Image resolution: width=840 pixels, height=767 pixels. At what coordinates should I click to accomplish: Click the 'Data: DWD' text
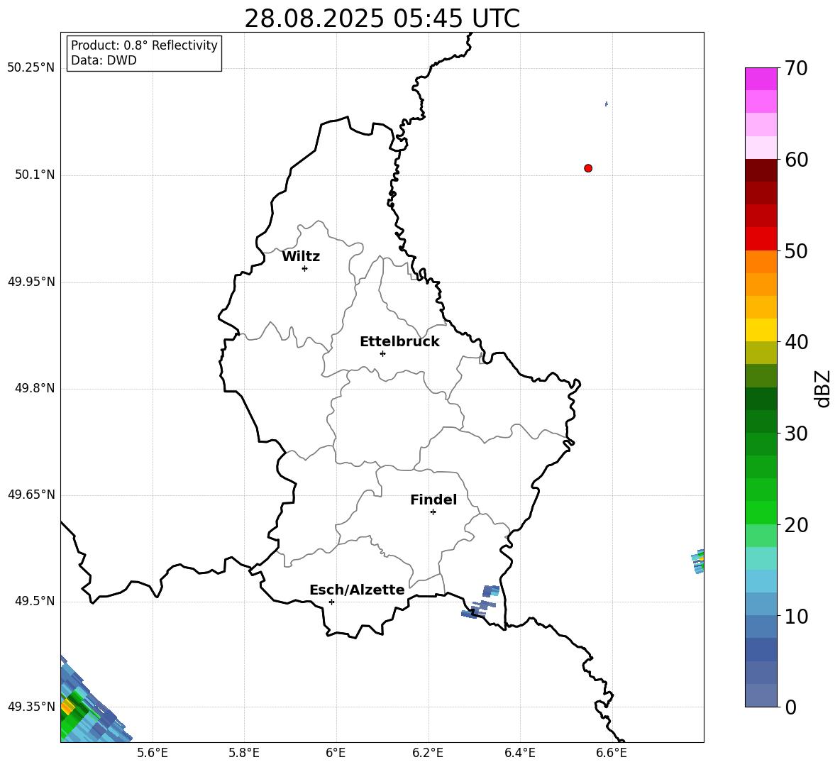click(x=104, y=60)
